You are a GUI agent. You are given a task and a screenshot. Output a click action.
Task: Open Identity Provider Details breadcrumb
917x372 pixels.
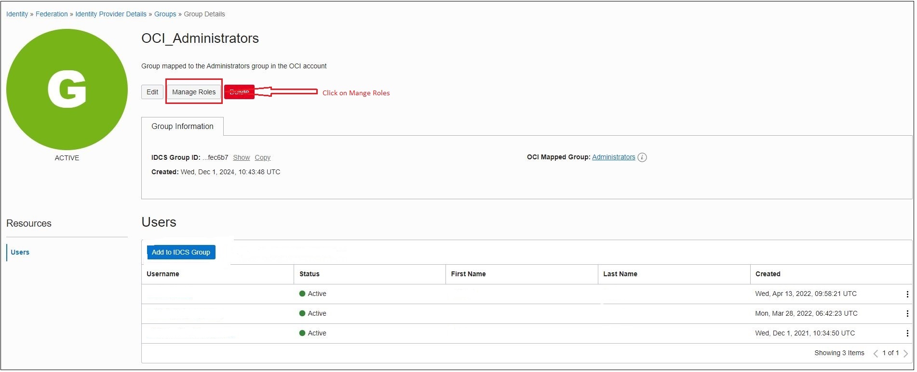(111, 14)
